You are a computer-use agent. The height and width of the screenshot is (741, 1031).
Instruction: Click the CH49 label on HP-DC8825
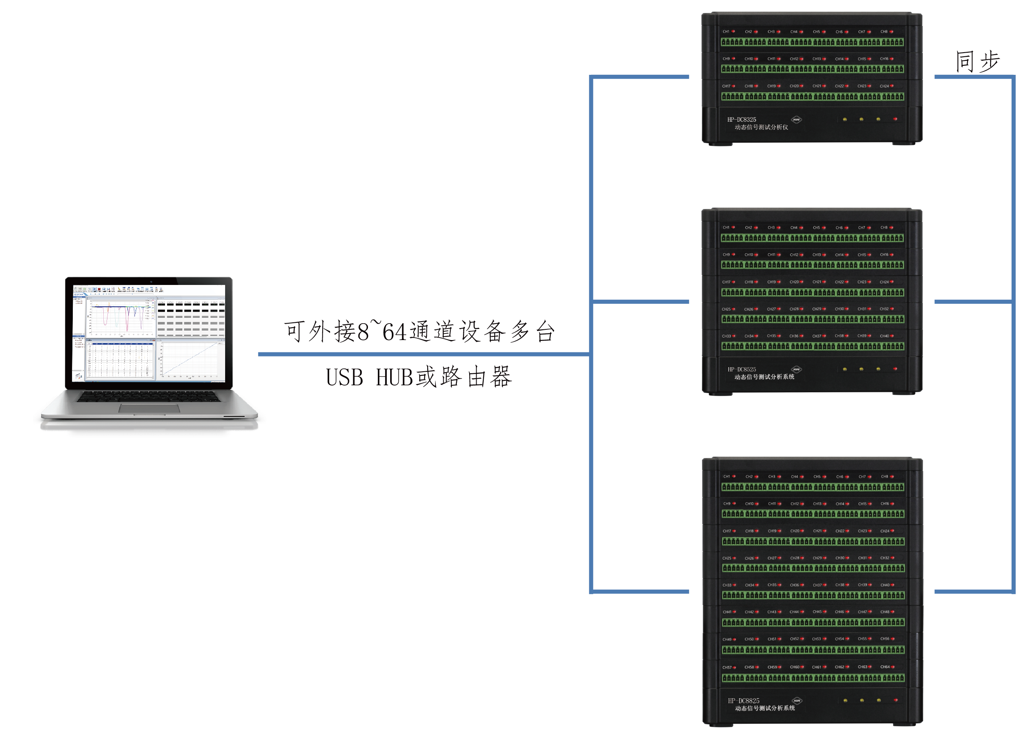727,639
